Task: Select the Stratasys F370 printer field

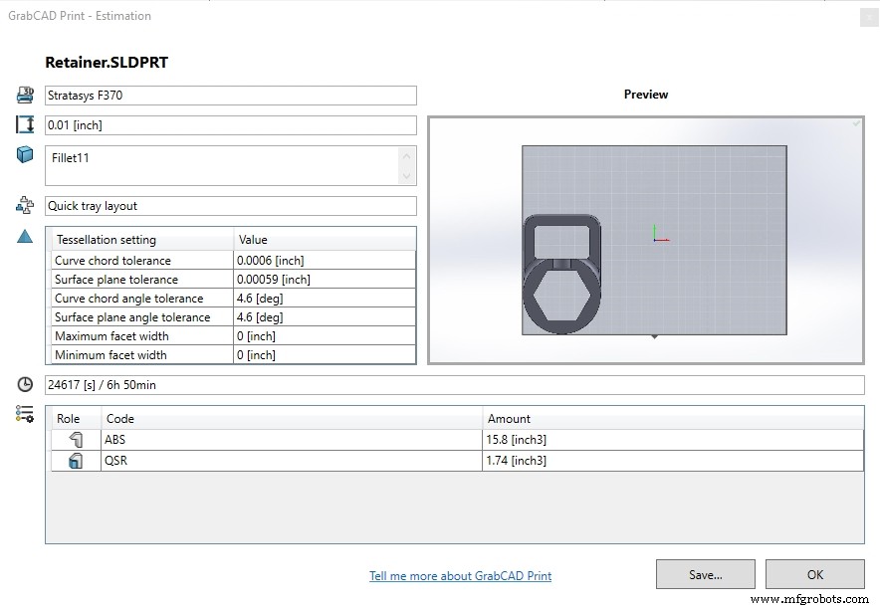Action: tap(231, 95)
